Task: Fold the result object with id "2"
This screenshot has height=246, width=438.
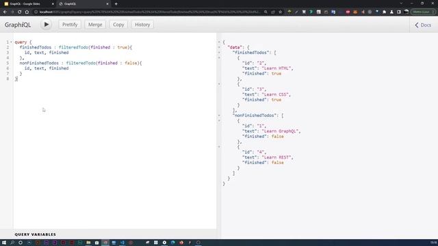Action: coord(219,57)
